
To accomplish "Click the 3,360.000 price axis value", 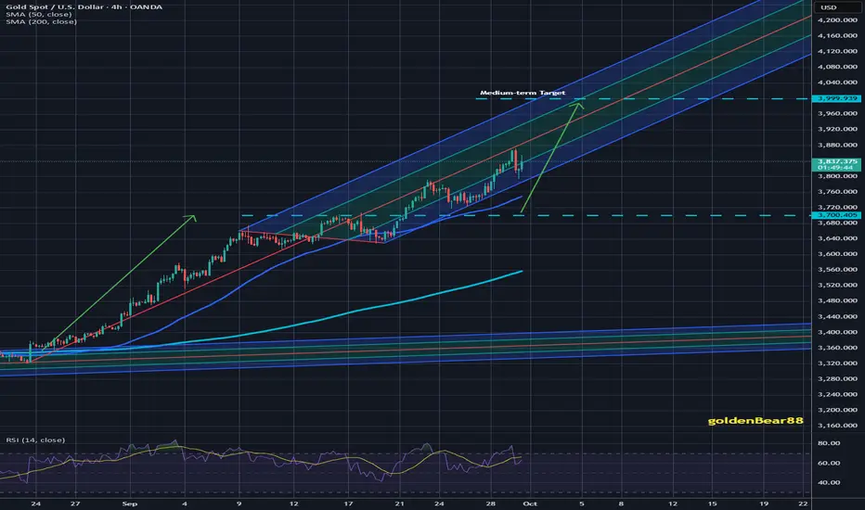I will pyautogui.click(x=837, y=348).
